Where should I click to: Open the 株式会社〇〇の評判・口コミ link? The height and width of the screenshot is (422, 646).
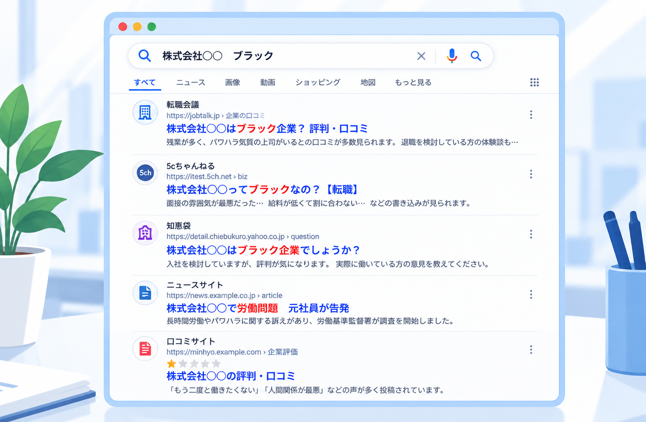point(231,376)
